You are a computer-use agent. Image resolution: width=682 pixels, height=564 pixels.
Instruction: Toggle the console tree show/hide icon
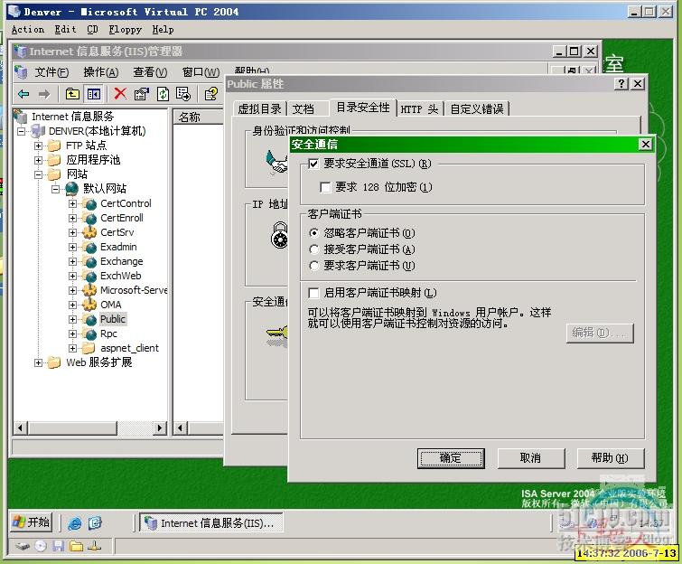(x=94, y=94)
